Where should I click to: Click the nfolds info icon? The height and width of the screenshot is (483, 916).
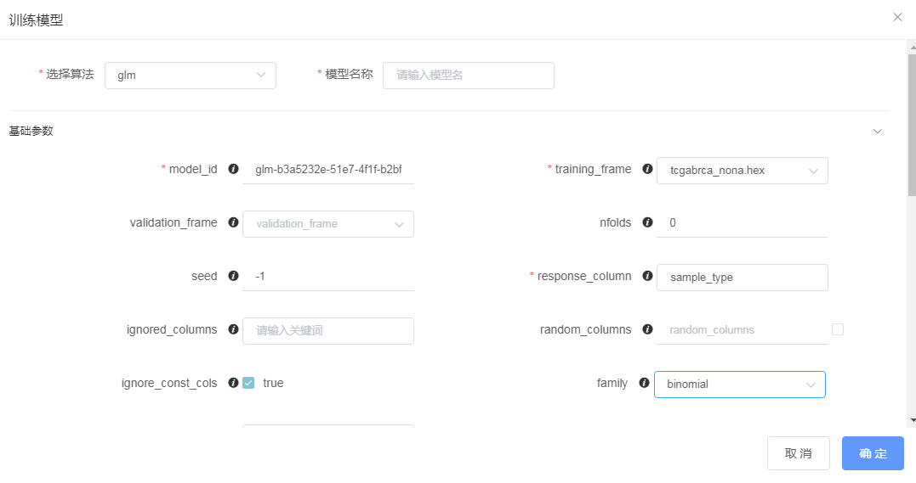(647, 222)
